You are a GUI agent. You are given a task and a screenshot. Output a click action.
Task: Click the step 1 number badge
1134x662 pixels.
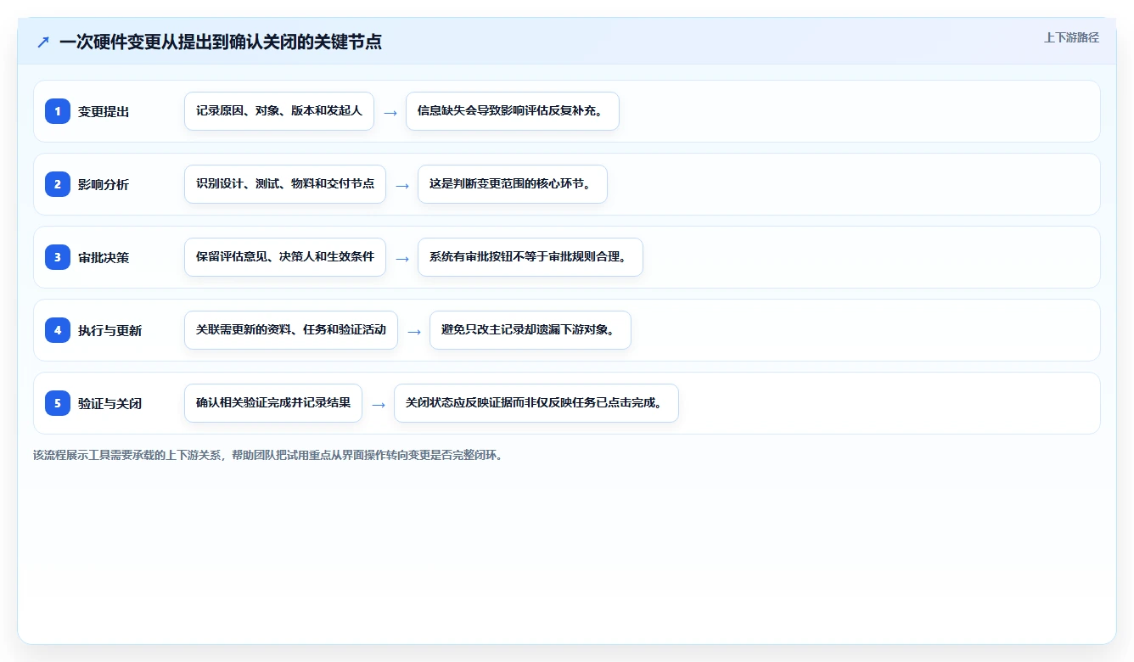tap(58, 111)
